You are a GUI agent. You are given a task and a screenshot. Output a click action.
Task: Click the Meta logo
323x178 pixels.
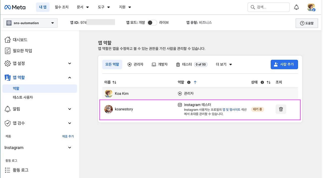point(15,7)
